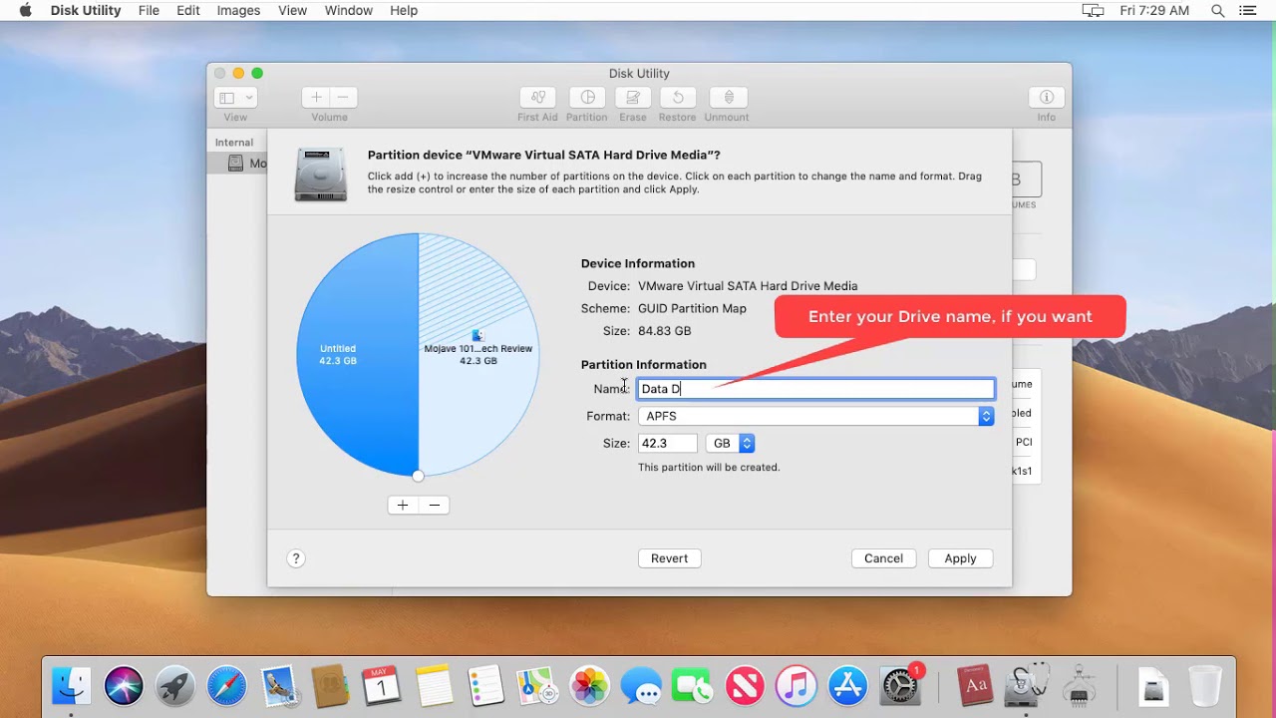This screenshot has height=718, width=1276.
Task: Open the Apple menu
Action: pos(25,10)
